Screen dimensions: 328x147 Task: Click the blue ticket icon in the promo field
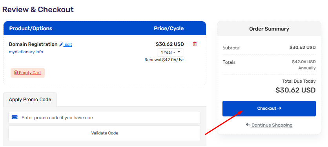point(15,118)
